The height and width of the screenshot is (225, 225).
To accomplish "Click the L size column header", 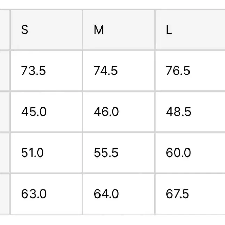I will pyautogui.click(x=191, y=30).
